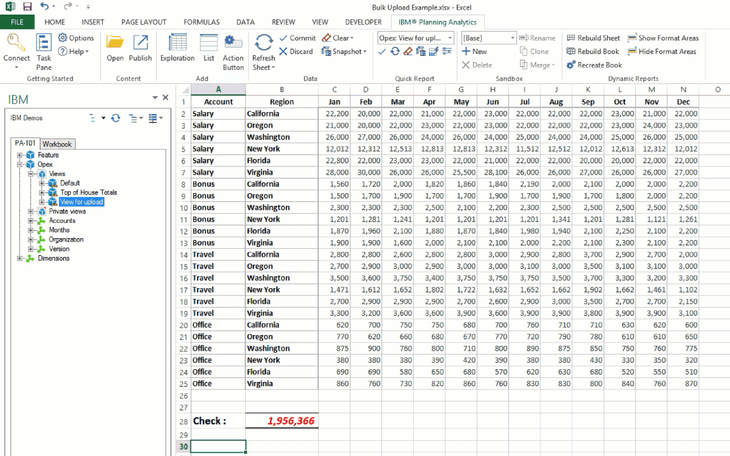Screen dimensions: 730x456
Task: Save the workbook from Quick Access Toolbar
Action: 27,7
